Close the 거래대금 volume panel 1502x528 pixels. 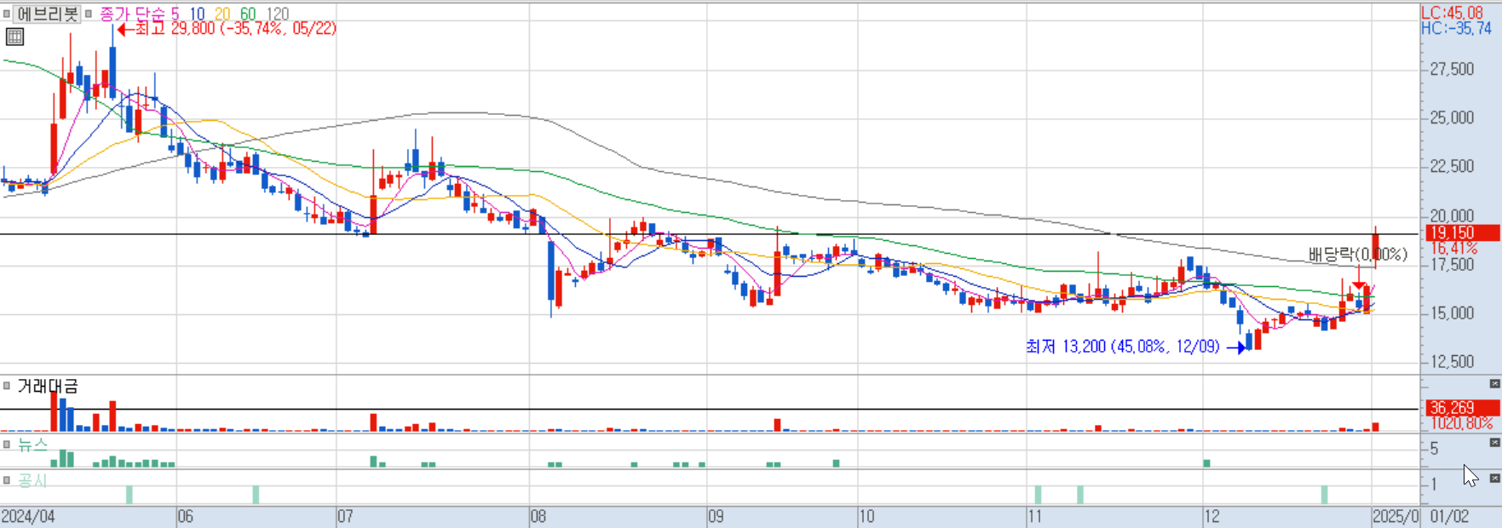[x=1494, y=384]
